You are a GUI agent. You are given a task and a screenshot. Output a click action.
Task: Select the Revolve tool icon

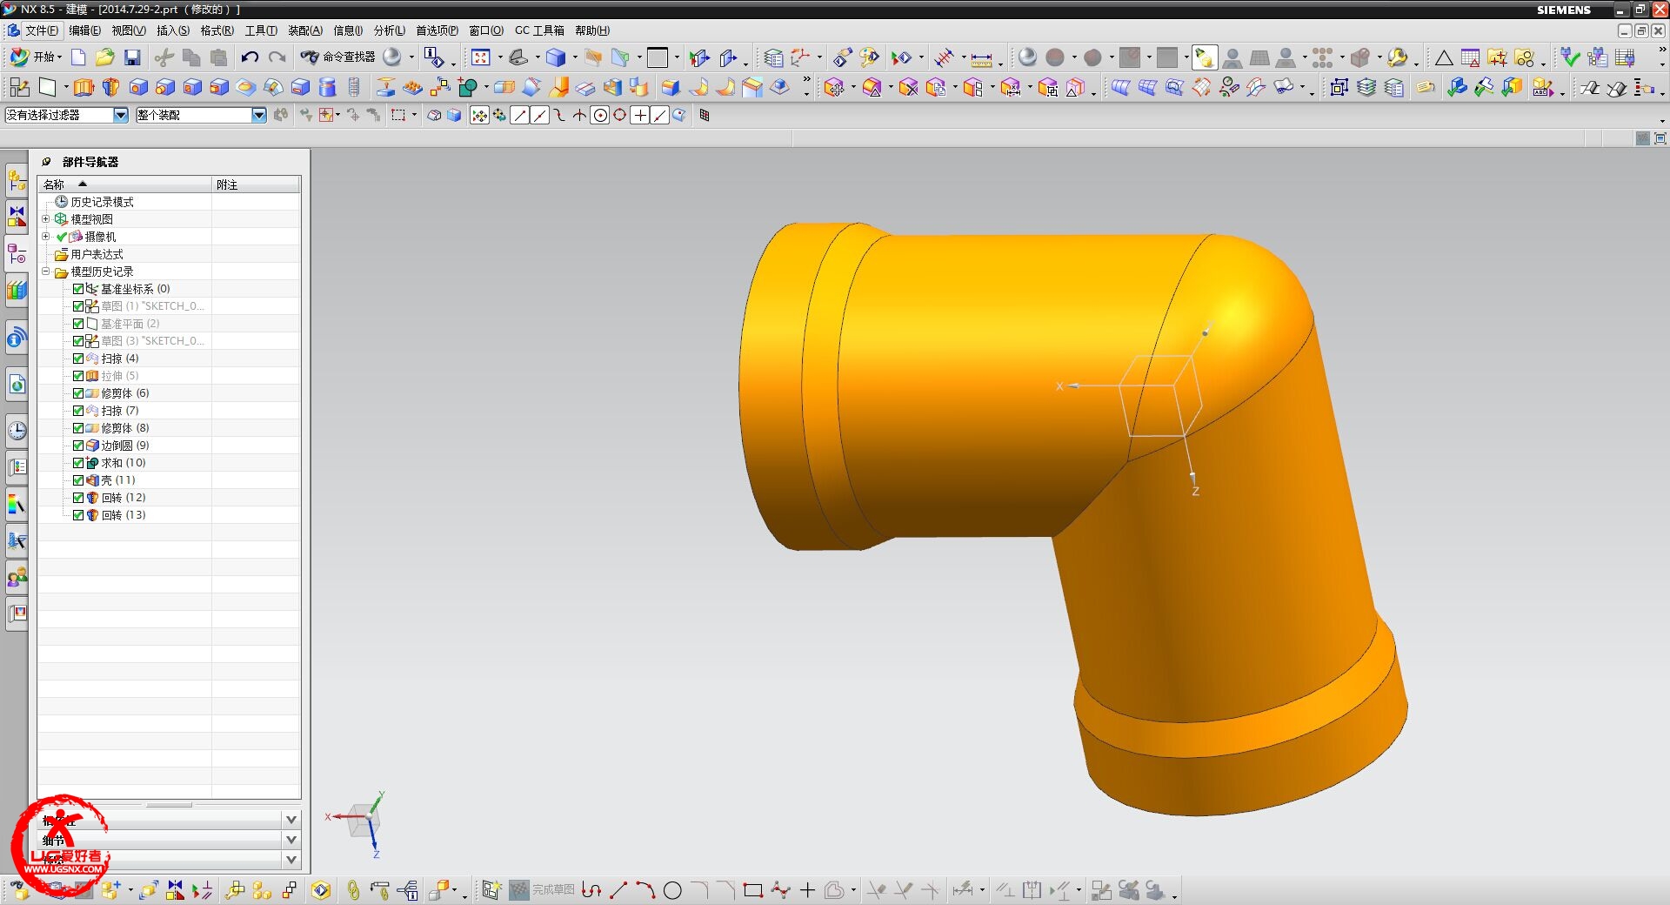(110, 88)
